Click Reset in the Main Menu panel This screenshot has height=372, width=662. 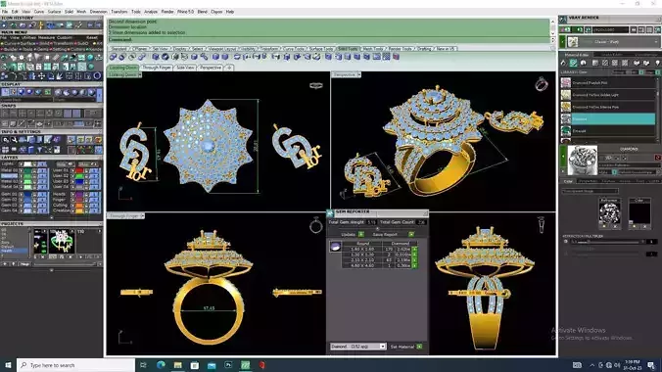tap(92, 37)
